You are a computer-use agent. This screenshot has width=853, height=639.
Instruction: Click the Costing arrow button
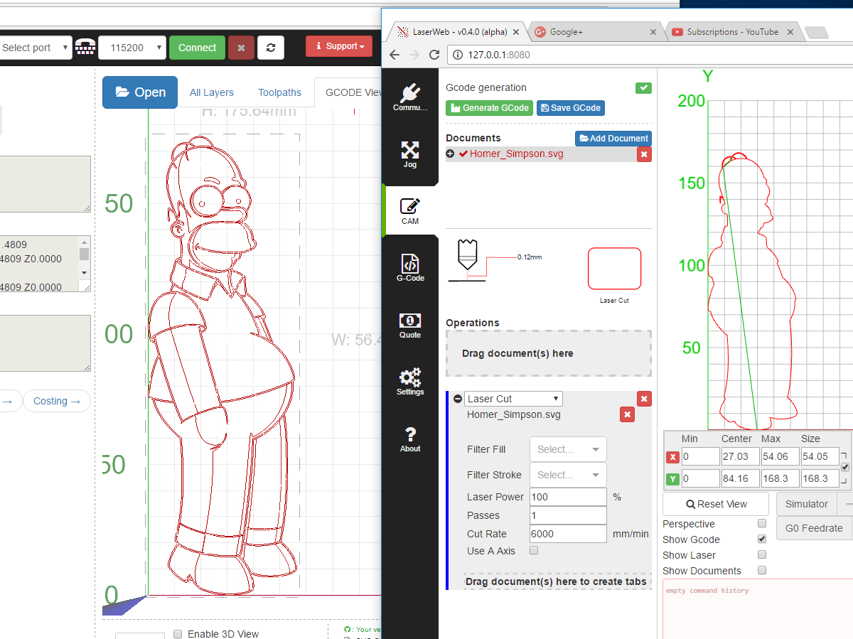point(57,401)
